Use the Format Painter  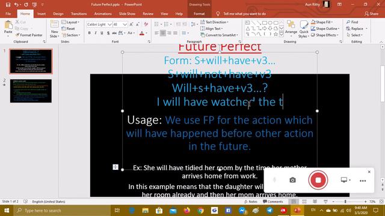[29, 35]
